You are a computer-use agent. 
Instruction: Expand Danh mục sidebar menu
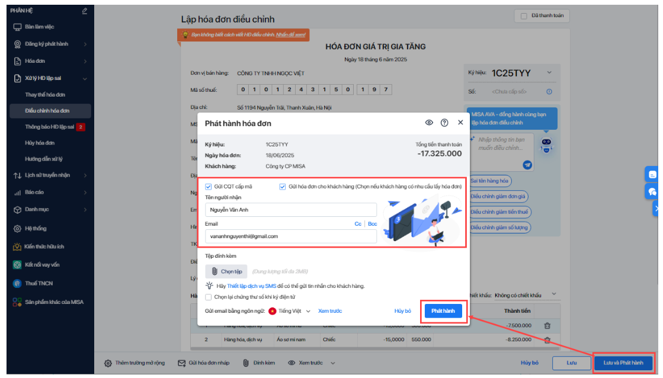tap(50, 209)
